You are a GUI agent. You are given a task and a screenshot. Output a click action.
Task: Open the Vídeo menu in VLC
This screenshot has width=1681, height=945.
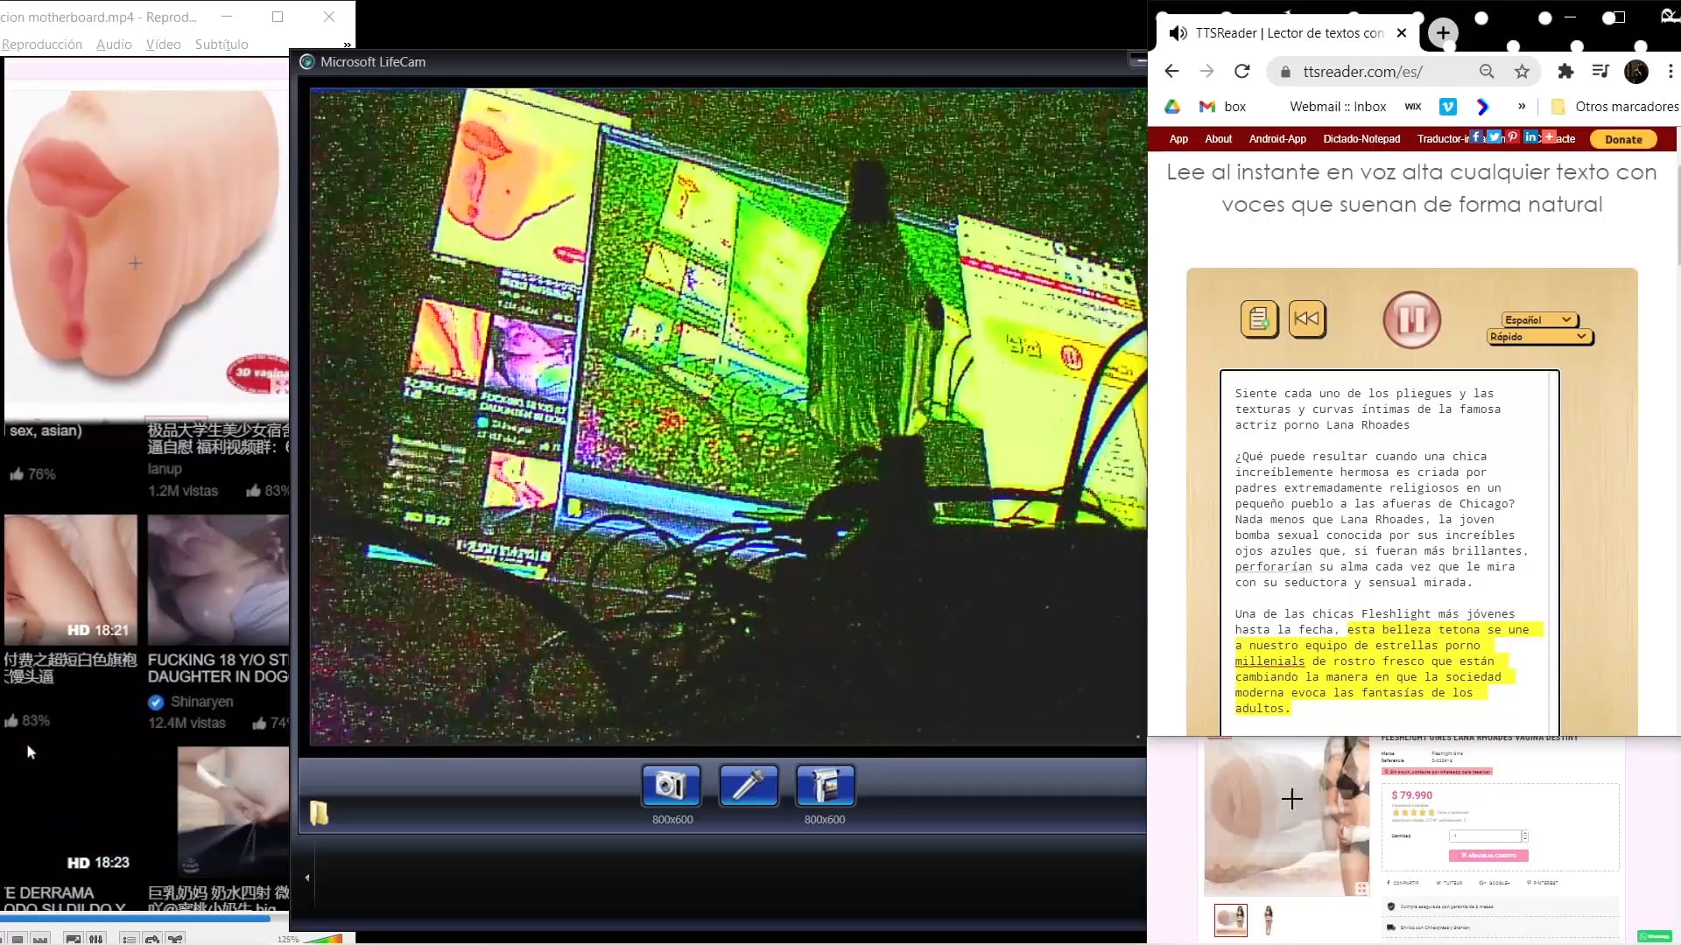click(x=163, y=45)
